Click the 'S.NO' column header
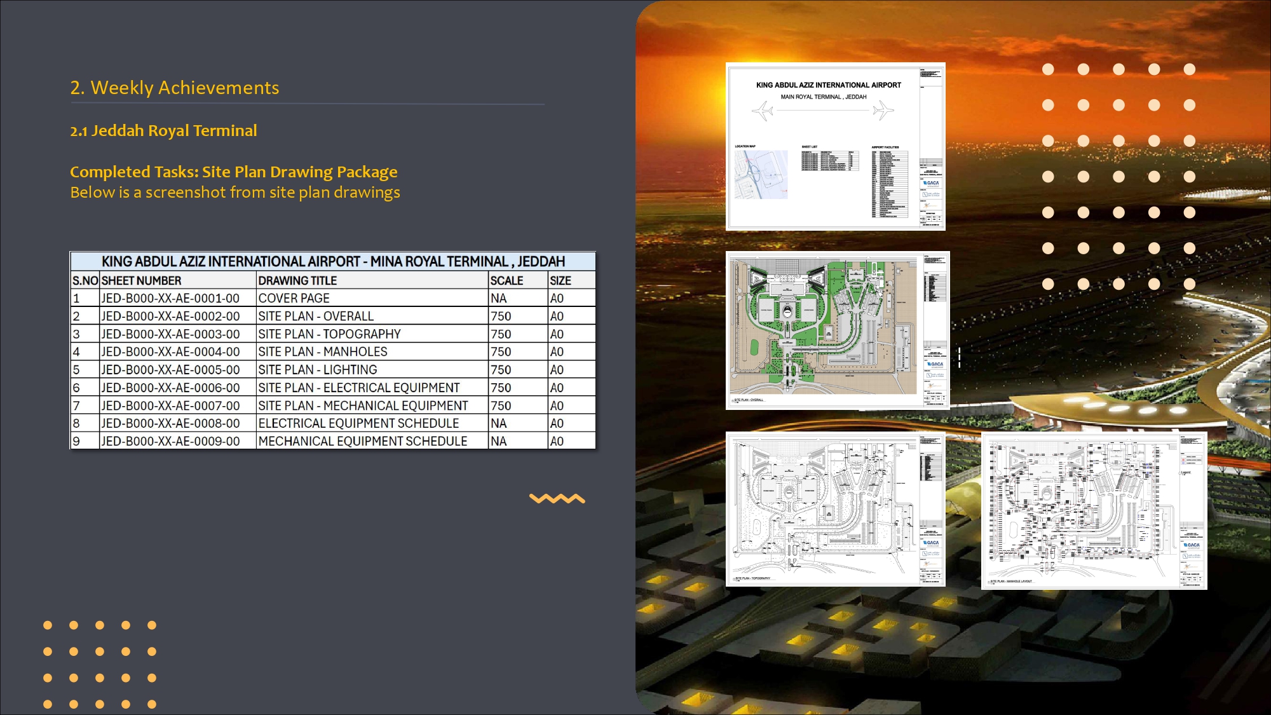1271x715 pixels. (x=85, y=280)
